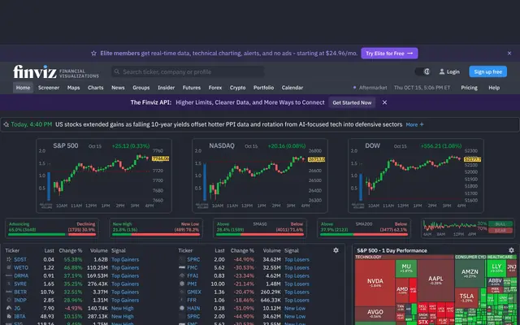Click Get Started Now button
Image resolution: width=520 pixels, height=325 pixels.
[352, 102]
